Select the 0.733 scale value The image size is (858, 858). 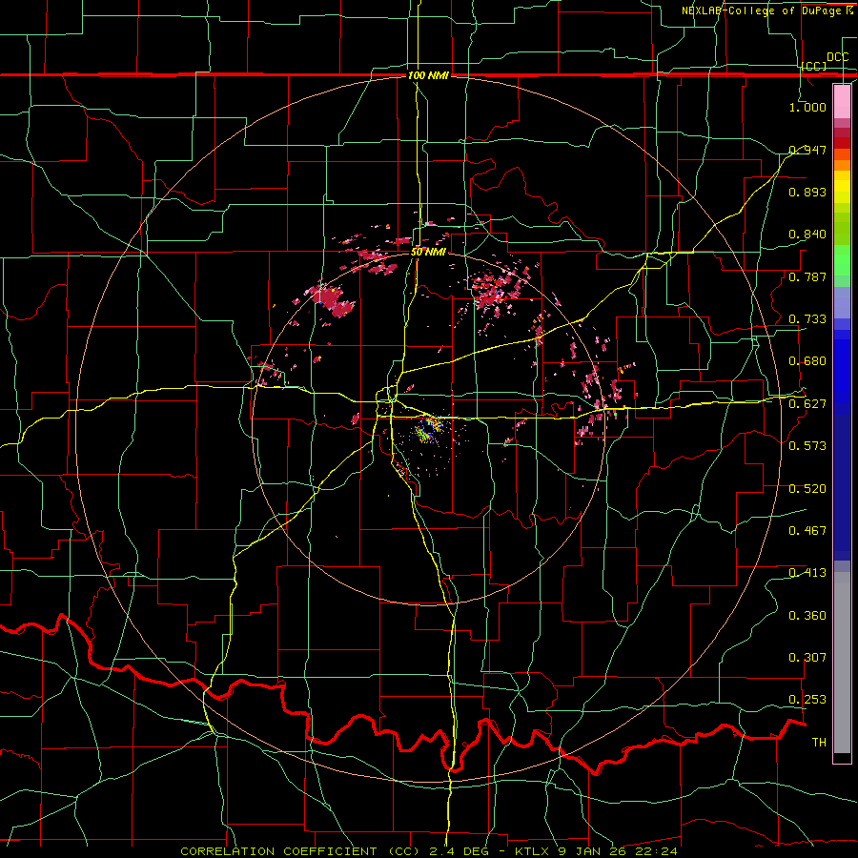(x=807, y=319)
